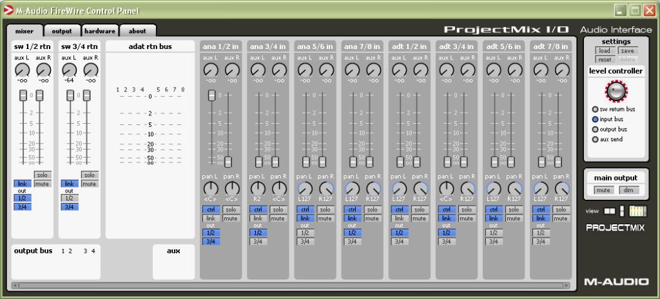Click aux R knob on sw 3/4 rtn
This screenshot has height=299, width=660.
pos(90,70)
